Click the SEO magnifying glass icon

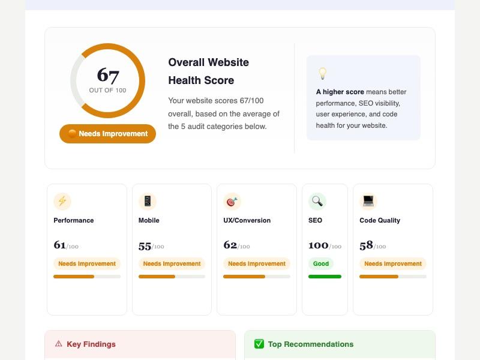click(x=317, y=201)
